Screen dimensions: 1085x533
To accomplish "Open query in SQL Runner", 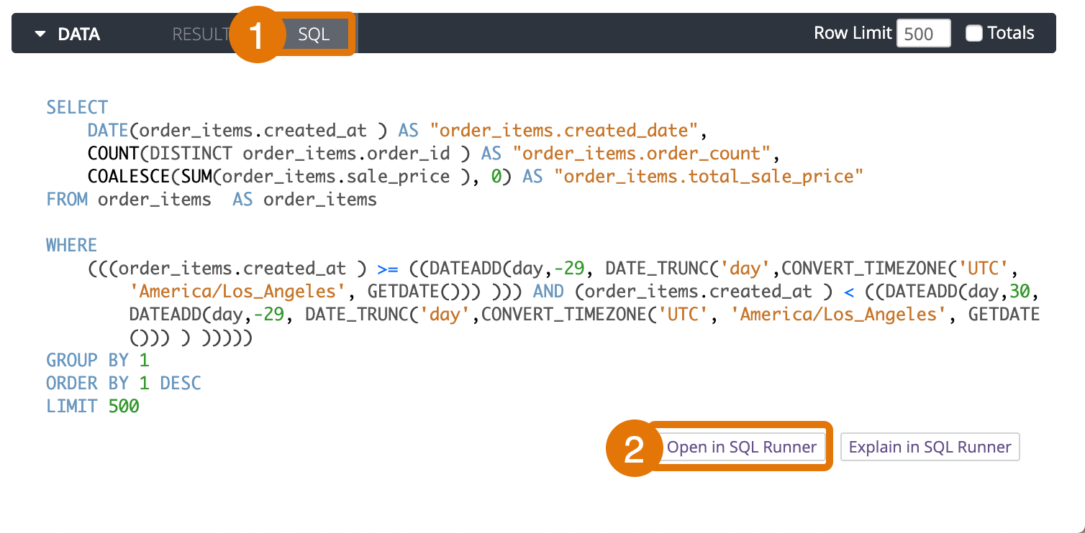I will pyautogui.click(x=741, y=447).
